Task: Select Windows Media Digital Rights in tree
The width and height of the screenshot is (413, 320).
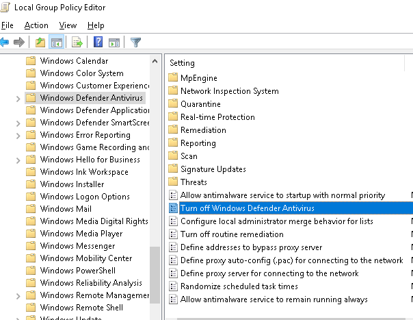Action: click(x=94, y=221)
